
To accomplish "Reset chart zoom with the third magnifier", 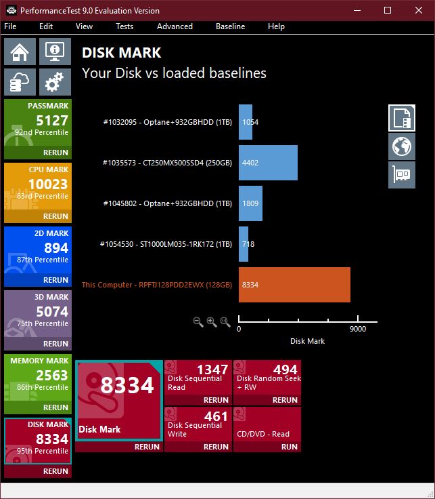I will pyautogui.click(x=225, y=322).
